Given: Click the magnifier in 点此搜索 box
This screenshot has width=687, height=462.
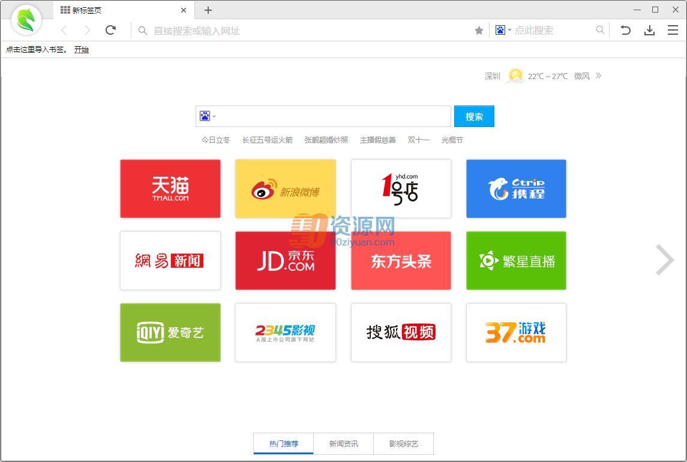Looking at the screenshot, I should [x=600, y=30].
